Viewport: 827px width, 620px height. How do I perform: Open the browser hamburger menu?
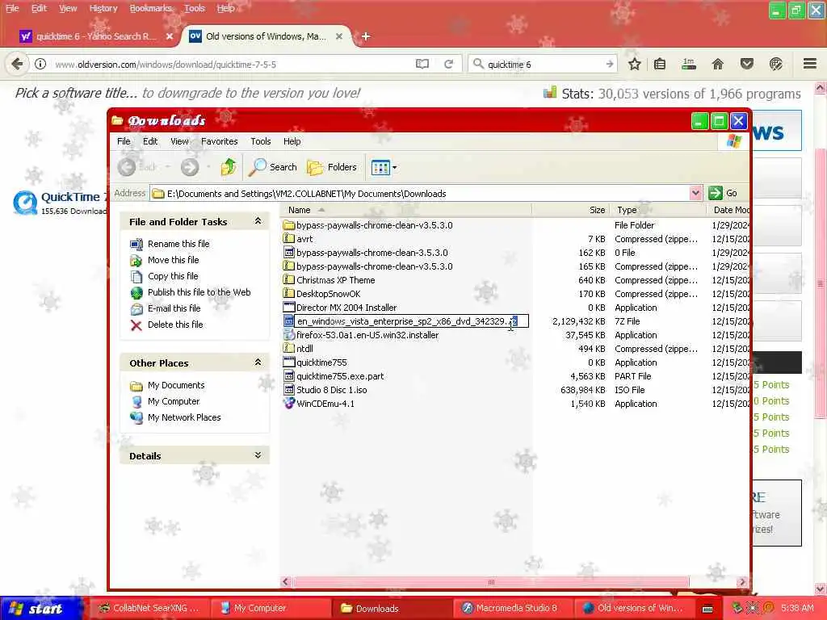pyautogui.click(x=809, y=64)
